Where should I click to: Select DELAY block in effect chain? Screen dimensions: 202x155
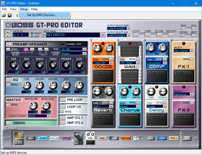pyautogui.click(x=54, y=138)
